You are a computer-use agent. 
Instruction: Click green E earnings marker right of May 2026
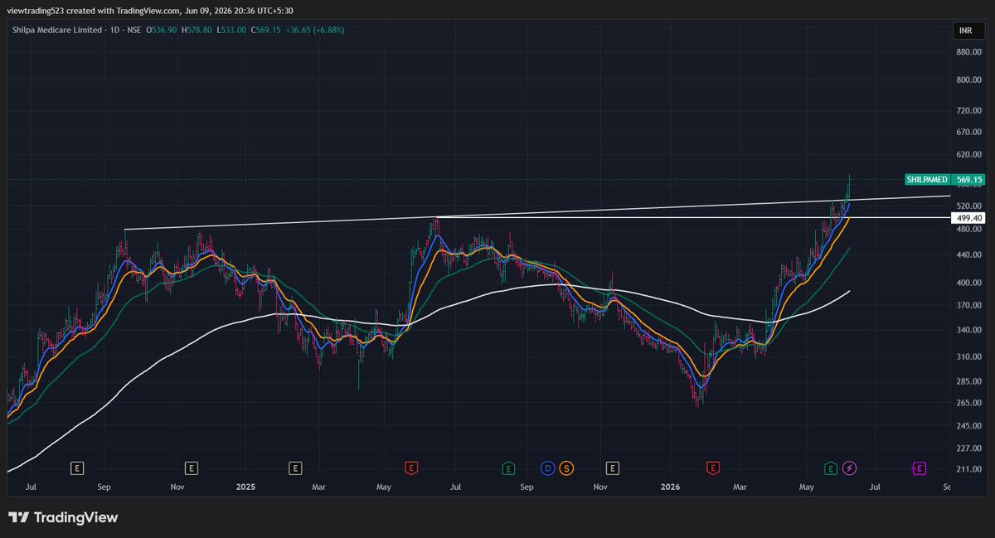pos(830,468)
